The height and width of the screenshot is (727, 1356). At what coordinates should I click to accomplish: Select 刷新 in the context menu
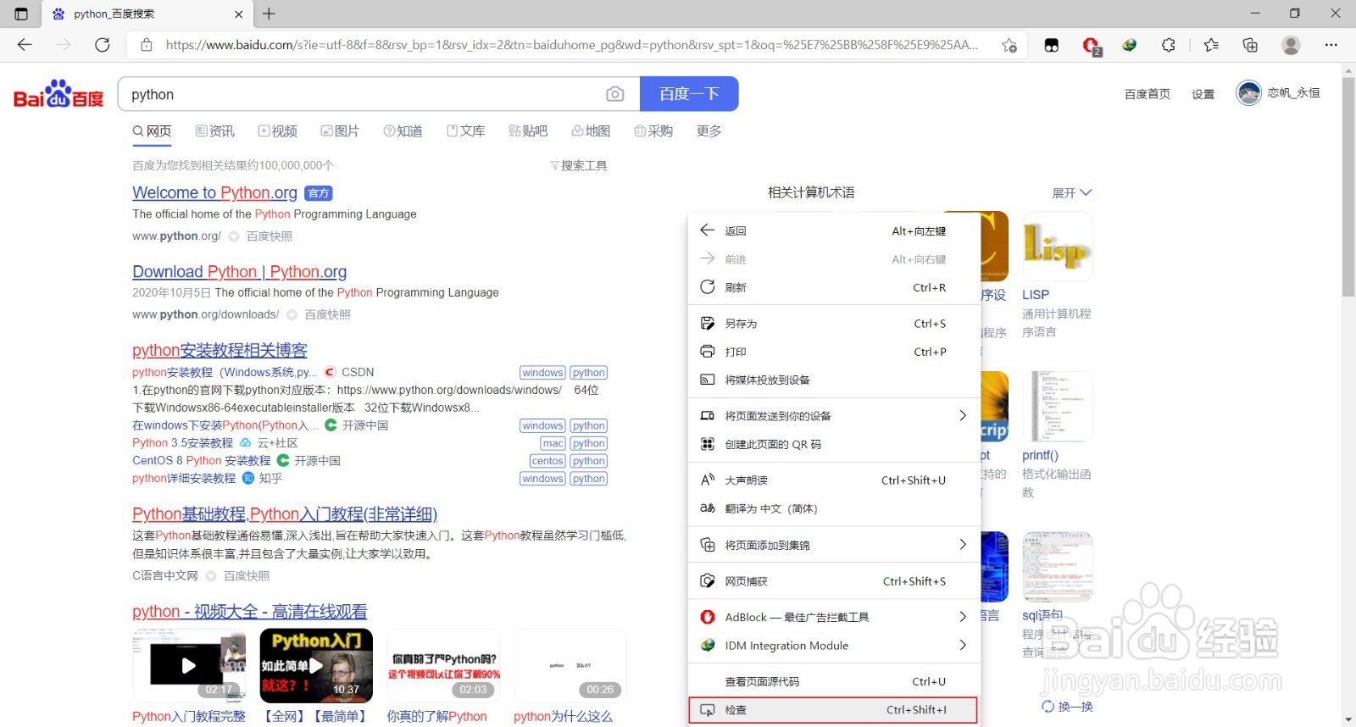pos(834,287)
